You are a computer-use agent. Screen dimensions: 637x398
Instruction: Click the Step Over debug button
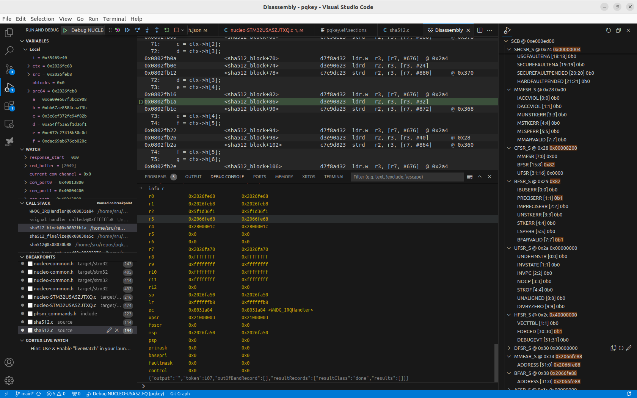(x=137, y=30)
